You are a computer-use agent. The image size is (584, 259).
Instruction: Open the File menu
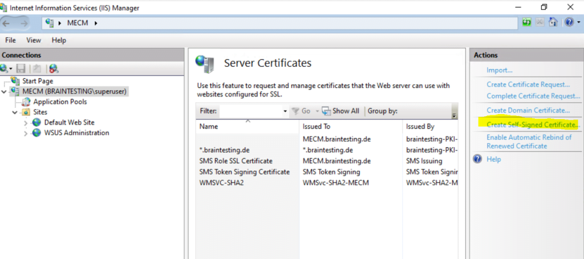[x=10, y=41]
